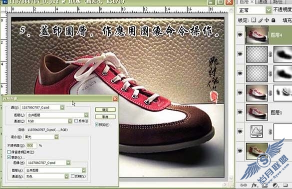Select the mask thumbnail of fourth layer
The image size is (292, 189).
[283, 93]
